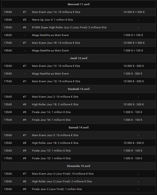Open Main Event Jour 1A row
Image resolution: width=157 pixels, height=195 pixels.
(78, 12)
